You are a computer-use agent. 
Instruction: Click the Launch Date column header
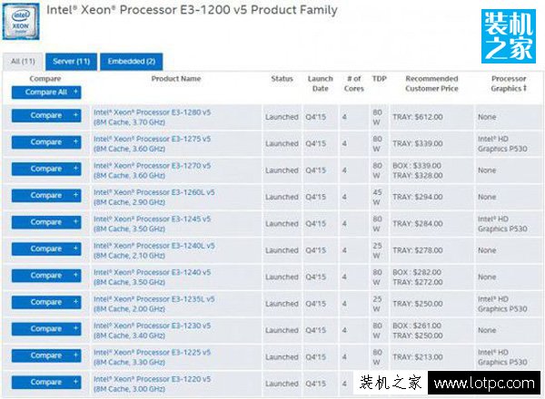click(321, 83)
